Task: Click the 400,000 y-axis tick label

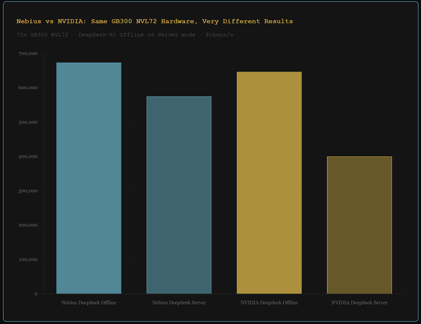Action: click(x=28, y=157)
